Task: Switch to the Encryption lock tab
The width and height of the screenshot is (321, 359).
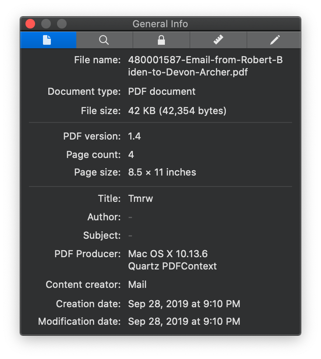Action: [161, 40]
